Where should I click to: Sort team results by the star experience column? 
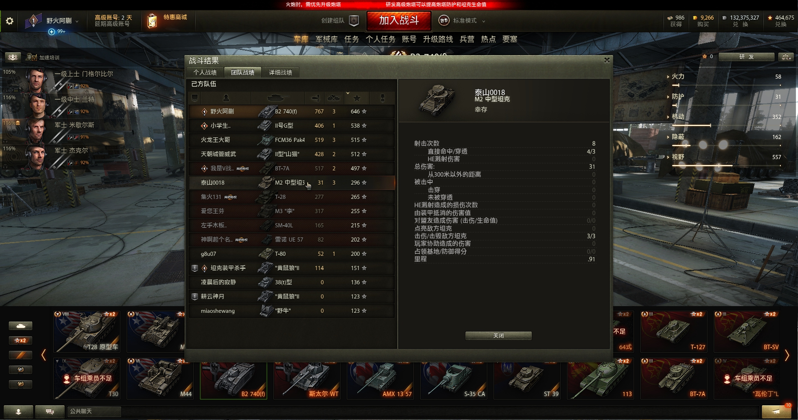point(356,98)
